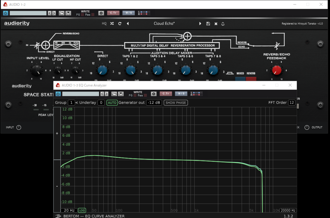Screen dimensions: 330x218
Task: Open preset folder in EQ Curve Analyzer toolbar
Action: [114, 94]
